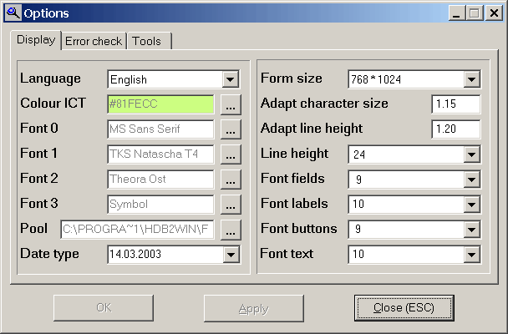Image resolution: width=508 pixels, height=334 pixels.
Task: Click the green Colour ICT swatch field
Action: point(160,104)
